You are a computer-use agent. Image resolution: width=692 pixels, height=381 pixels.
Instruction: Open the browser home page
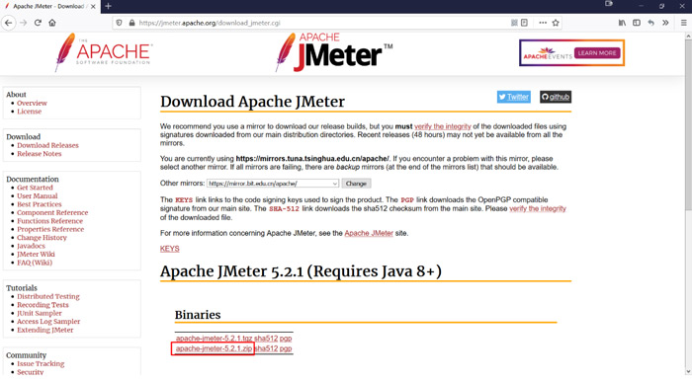click(52, 23)
